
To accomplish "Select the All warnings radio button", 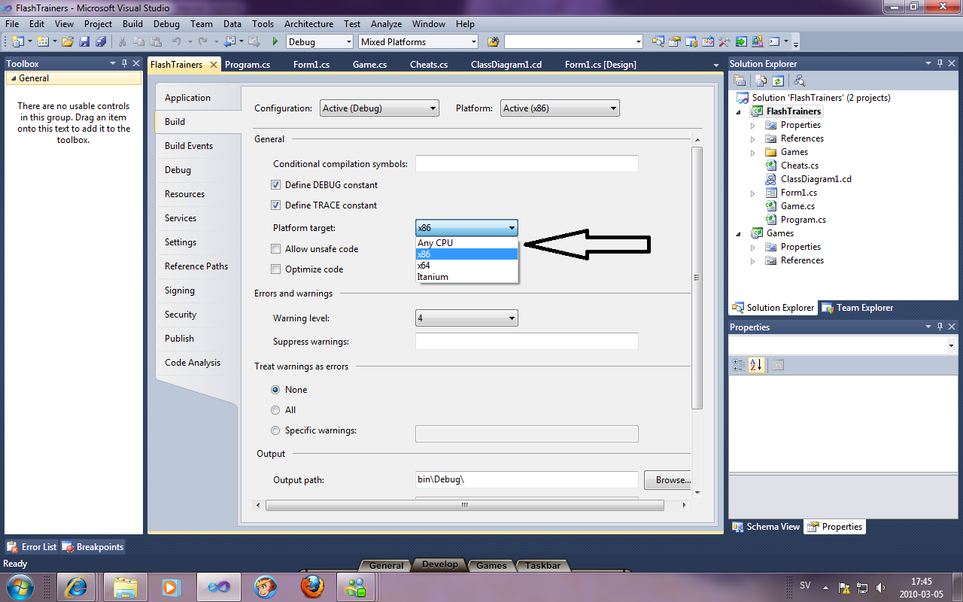I will click(275, 410).
